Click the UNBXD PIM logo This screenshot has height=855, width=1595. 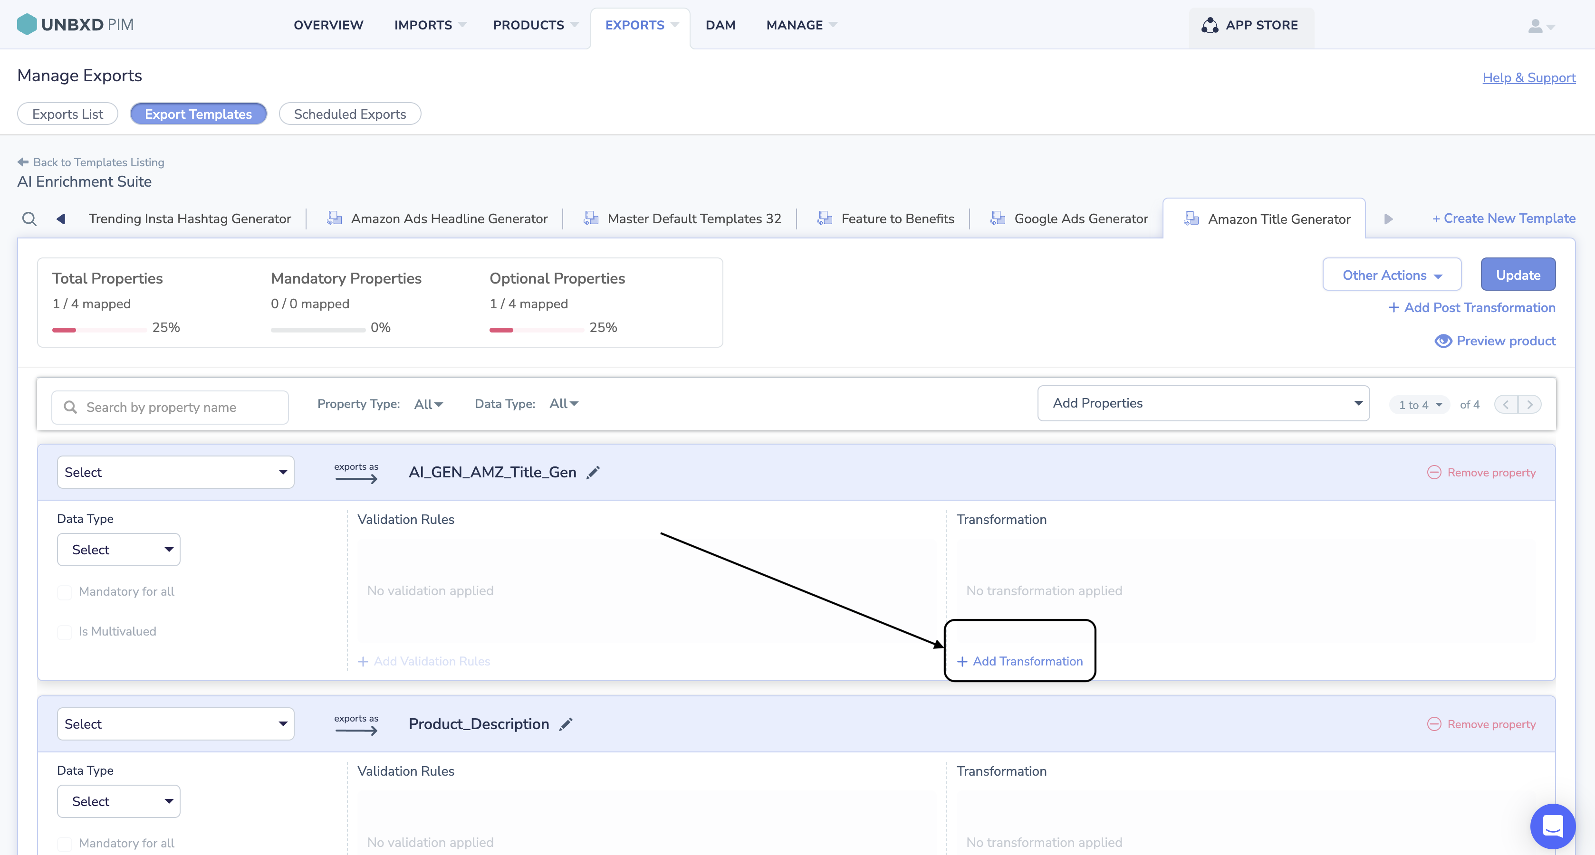(x=75, y=25)
